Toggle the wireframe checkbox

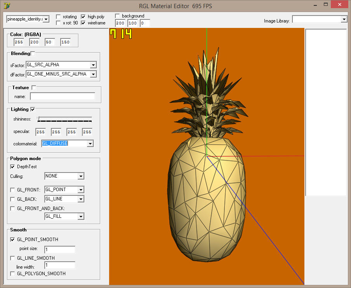coord(83,23)
